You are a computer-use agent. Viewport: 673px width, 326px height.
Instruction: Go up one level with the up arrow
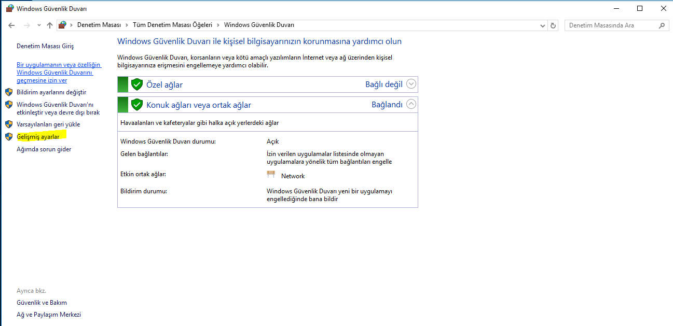[x=50, y=25]
